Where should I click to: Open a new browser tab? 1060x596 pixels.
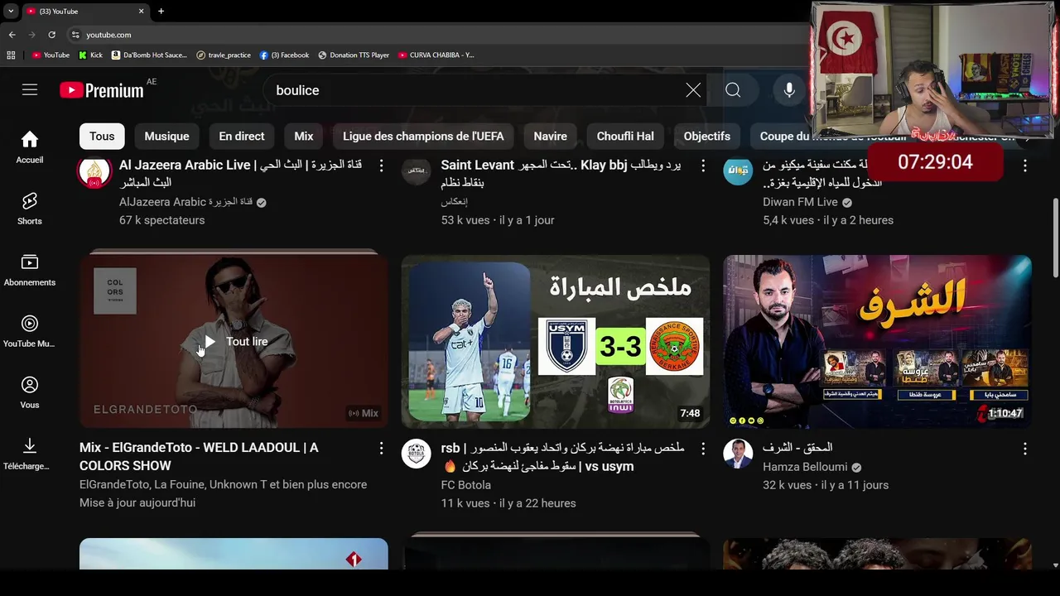pos(161,11)
